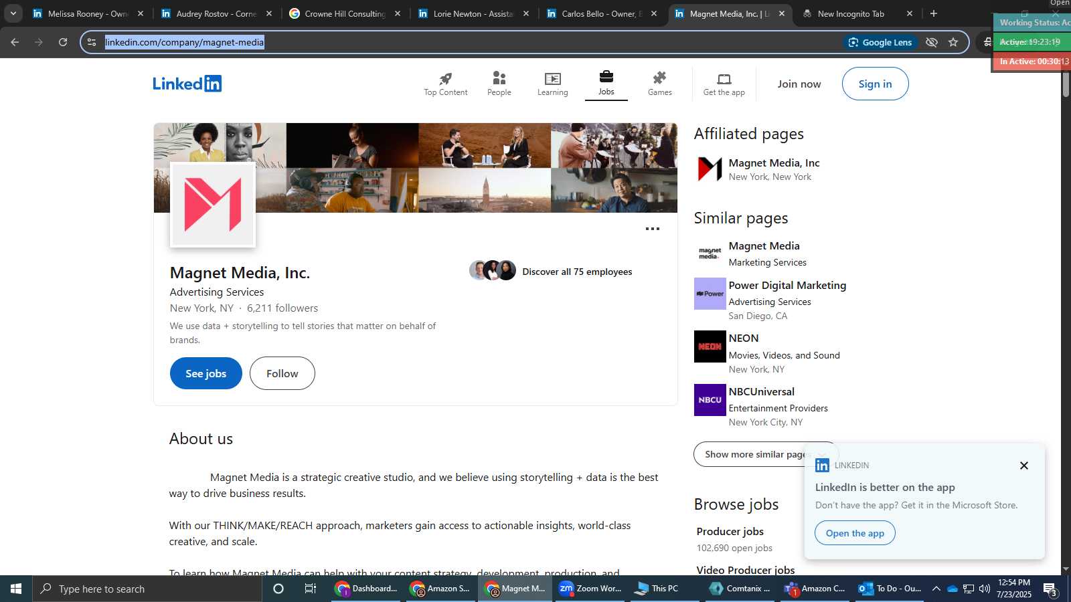This screenshot has height=602, width=1071.
Task: Open Comtanix app from taskbar
Action: [x=740, y=589]
